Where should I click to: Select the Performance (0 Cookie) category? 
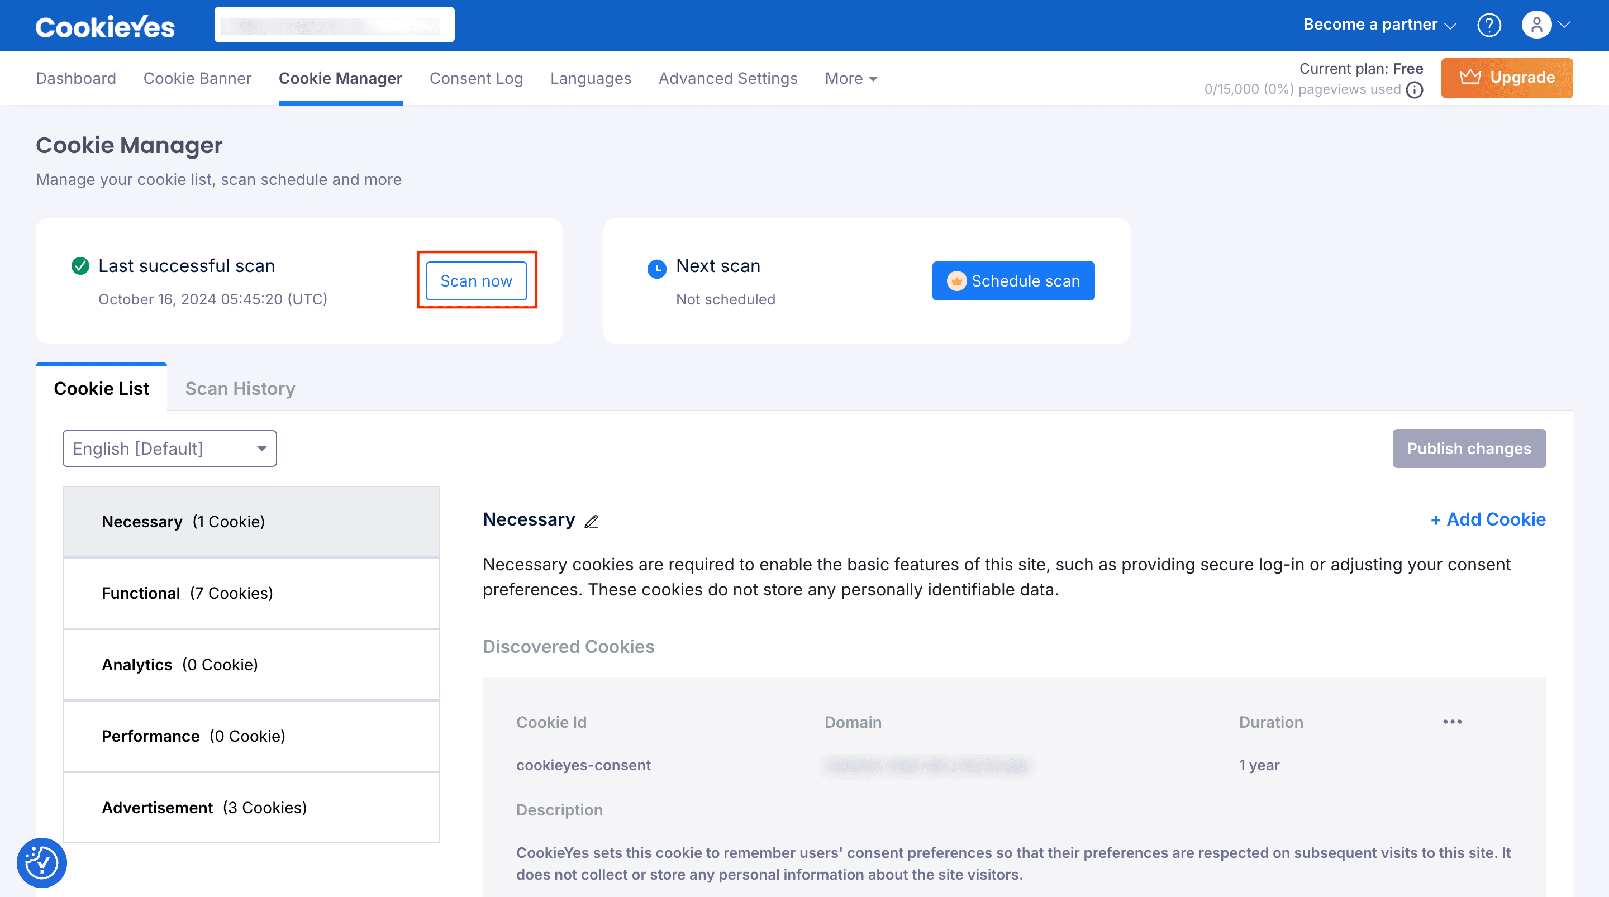(252, 736)
